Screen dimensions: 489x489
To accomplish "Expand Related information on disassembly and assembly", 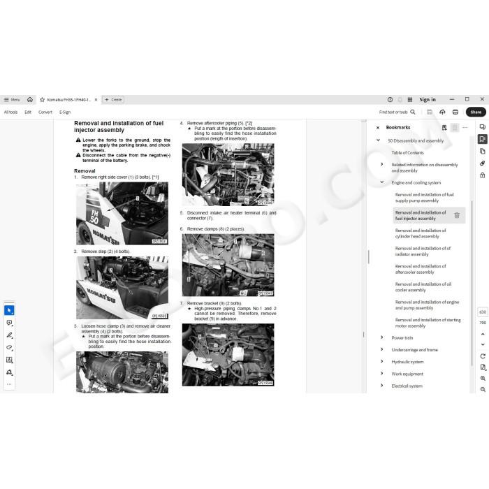I will point(381,164).
